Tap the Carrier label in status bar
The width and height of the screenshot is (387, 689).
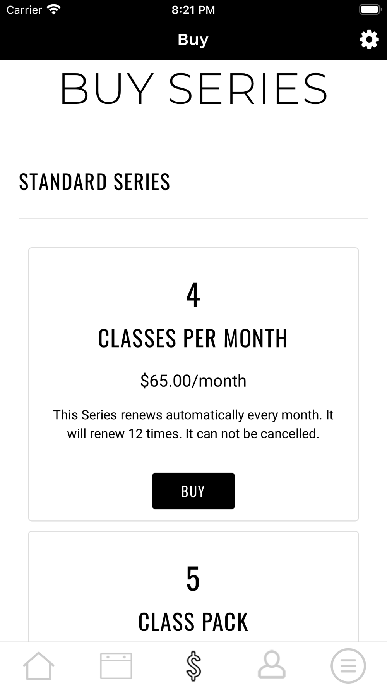24,10
